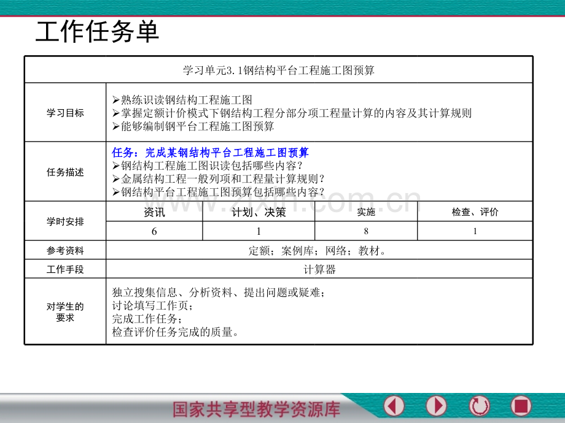The width and height of the screenshot is (565, 423).
Task: Click the blue task heading 任务：完成某钢结构平台工程施工图预算
Action: 211,152
